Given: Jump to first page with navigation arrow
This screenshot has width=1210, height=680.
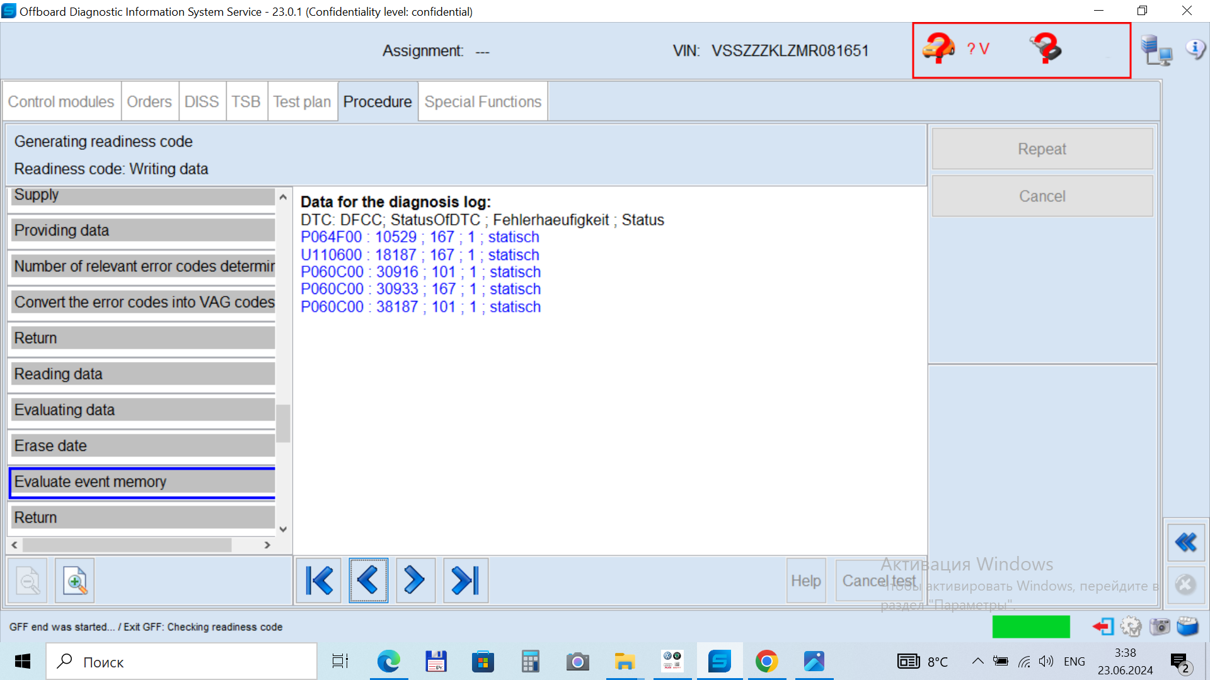Looking at the screenshot, I should [319, 581].
